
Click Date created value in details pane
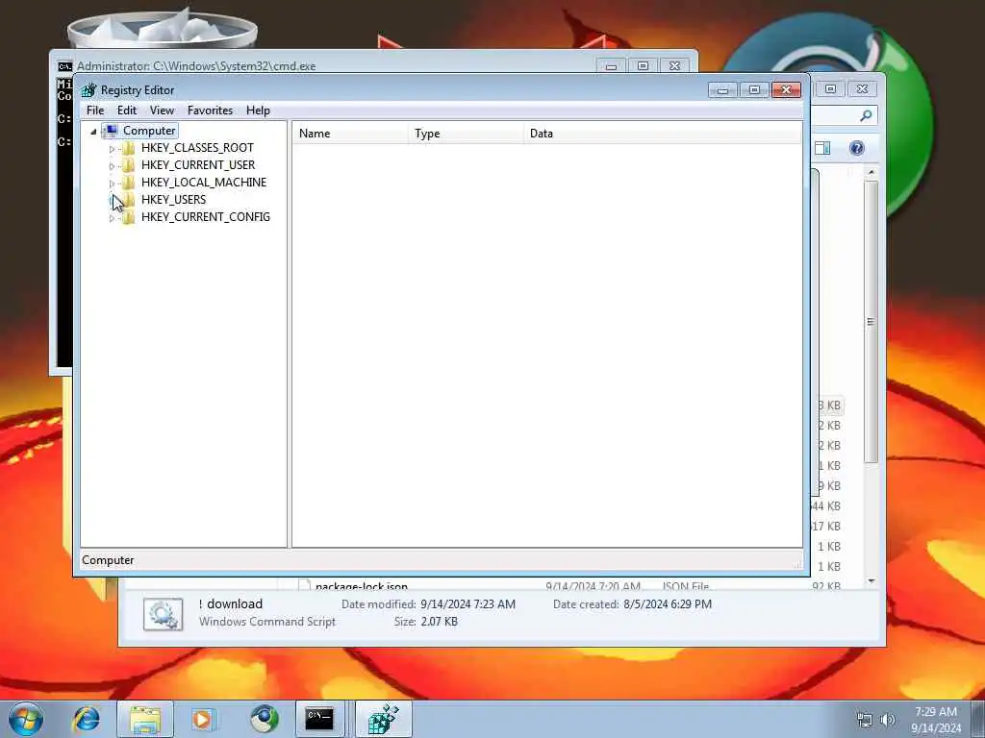tap(668, 604)
